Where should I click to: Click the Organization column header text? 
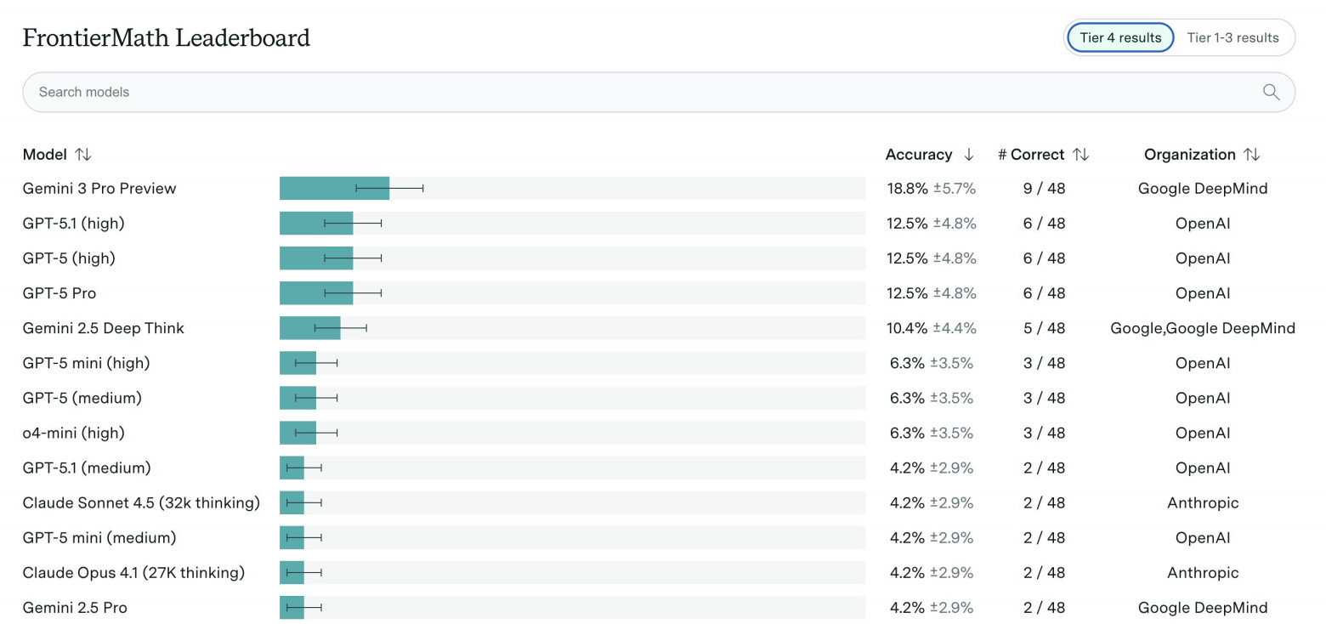1189,155
